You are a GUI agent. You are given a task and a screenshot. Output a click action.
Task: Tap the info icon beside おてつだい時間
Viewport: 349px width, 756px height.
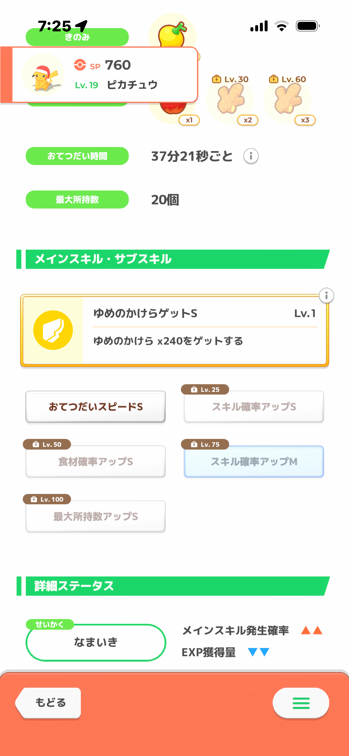pos(251,156)
